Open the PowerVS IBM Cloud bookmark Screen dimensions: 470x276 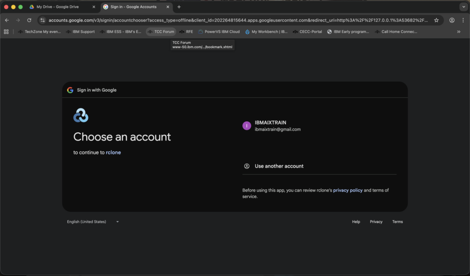click(219, 32)
